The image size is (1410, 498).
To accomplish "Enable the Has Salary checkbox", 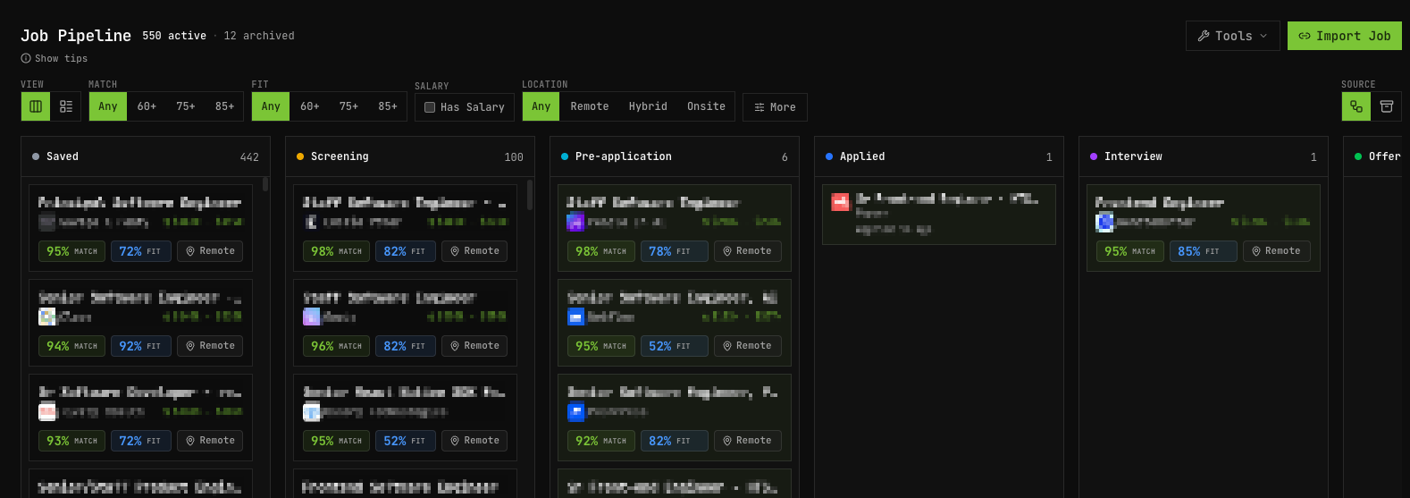I will pyautogui.click(x=430, y=107).
